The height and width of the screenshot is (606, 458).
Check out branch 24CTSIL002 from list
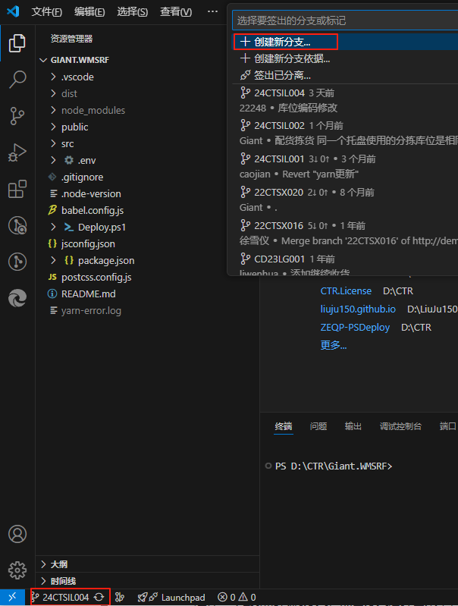[x=280, y=125]
